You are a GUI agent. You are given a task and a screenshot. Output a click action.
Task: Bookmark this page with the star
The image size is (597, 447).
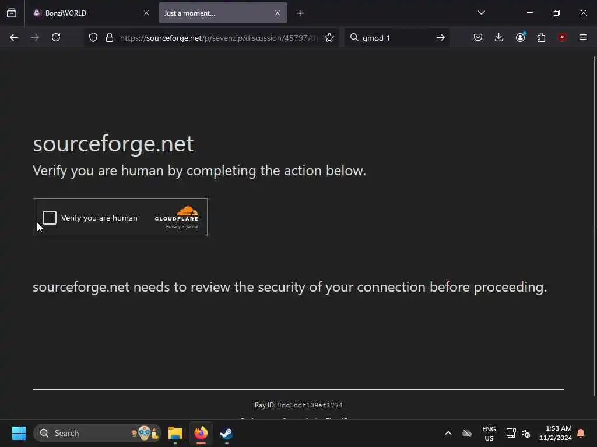tap(329, 37)
